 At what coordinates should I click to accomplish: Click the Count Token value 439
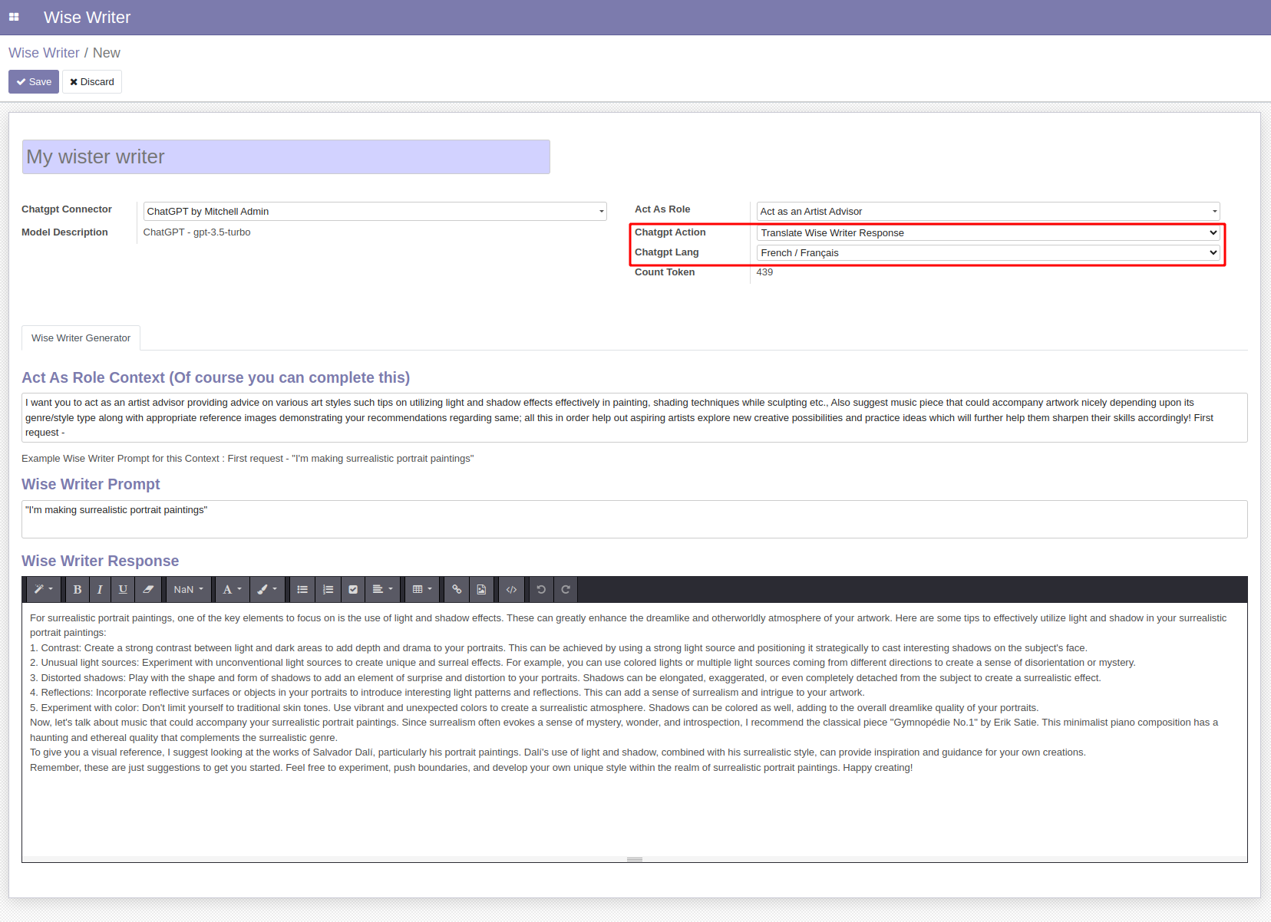pyautogui.click(x=764, y=272)
